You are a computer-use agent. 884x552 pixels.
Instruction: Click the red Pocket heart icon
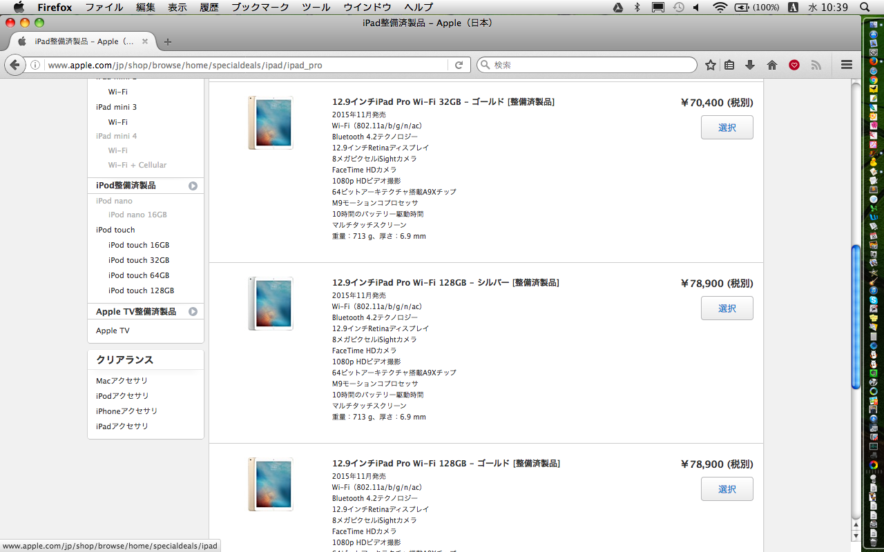click(794, 65)
